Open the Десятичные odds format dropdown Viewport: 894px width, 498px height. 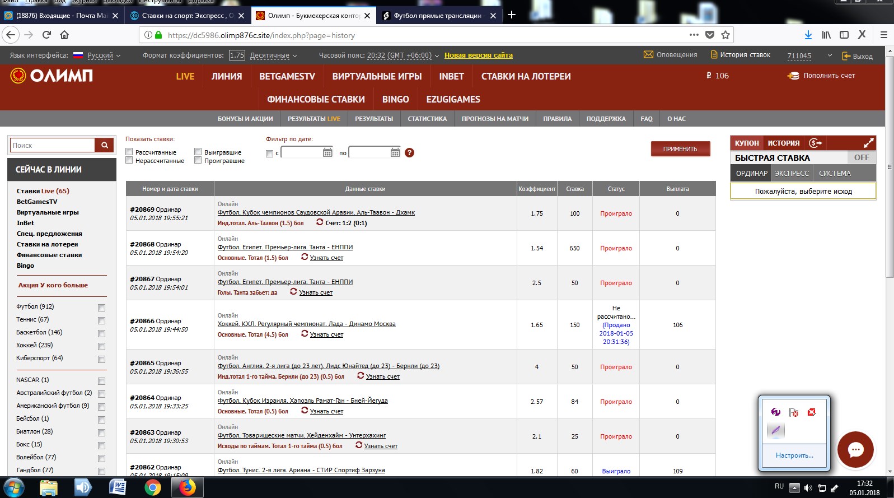[x=273, y=55]
